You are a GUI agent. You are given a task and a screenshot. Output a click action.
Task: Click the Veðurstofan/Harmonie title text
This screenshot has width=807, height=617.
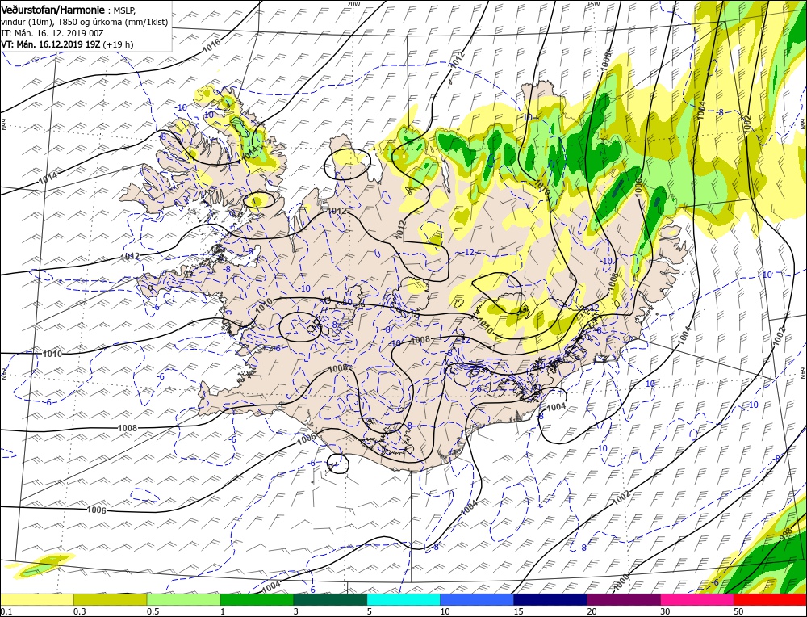pyautogui.click(x=54, y=10)
